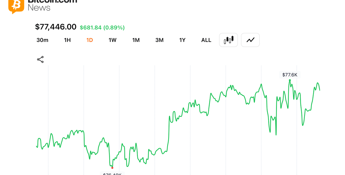The image size is (345, 175).
Task: Select the 30m time range
Action: pyautogui.click(x=42, y=40)
